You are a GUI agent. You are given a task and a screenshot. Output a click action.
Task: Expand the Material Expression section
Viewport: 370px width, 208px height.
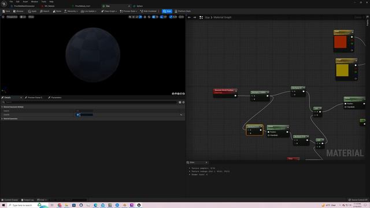2,118
